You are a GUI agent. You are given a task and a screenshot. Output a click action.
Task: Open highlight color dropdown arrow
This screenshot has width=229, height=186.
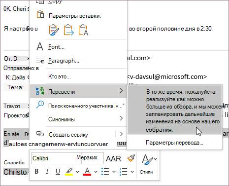77,172
